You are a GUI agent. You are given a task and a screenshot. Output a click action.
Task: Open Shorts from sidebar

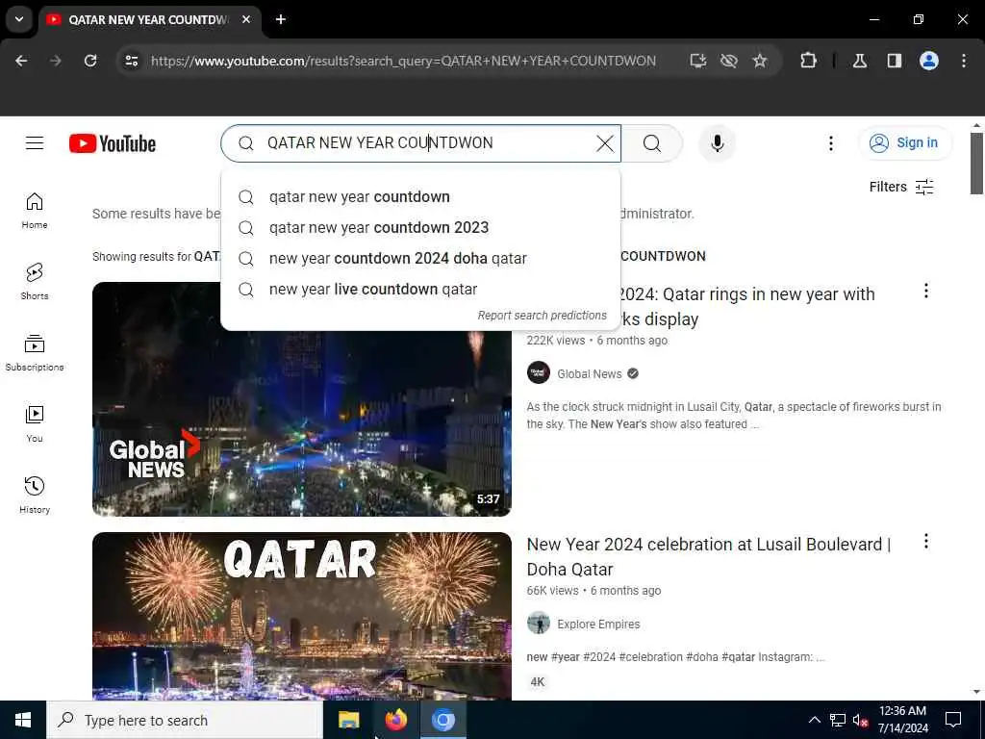[35, 282]
